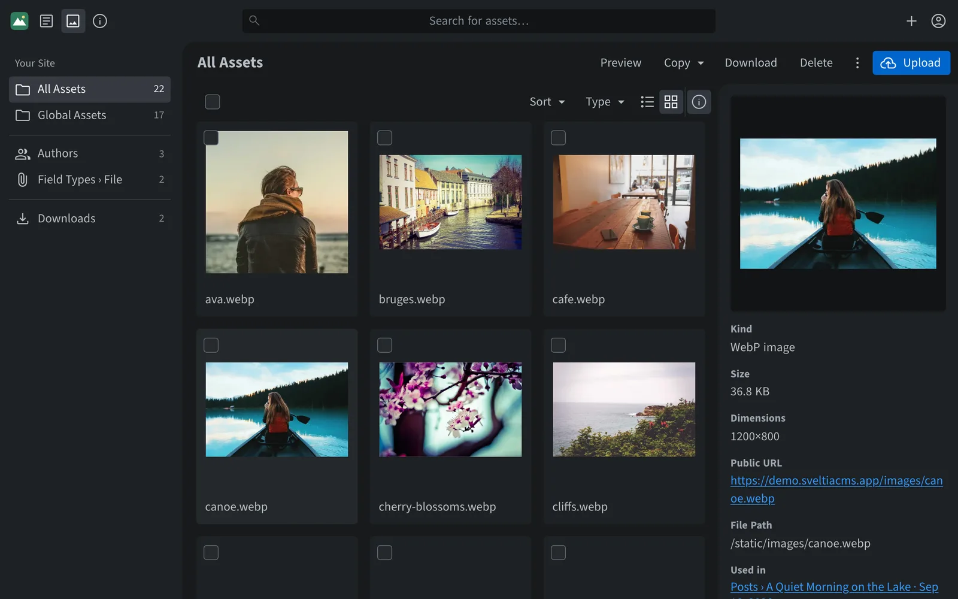Open the site info icon in top bar
The image size is (958, 599).
point(100,21)
